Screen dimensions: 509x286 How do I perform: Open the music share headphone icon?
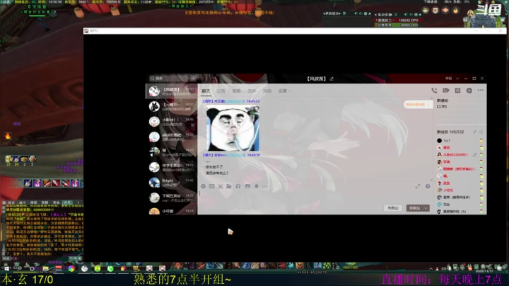click(238, 186)
